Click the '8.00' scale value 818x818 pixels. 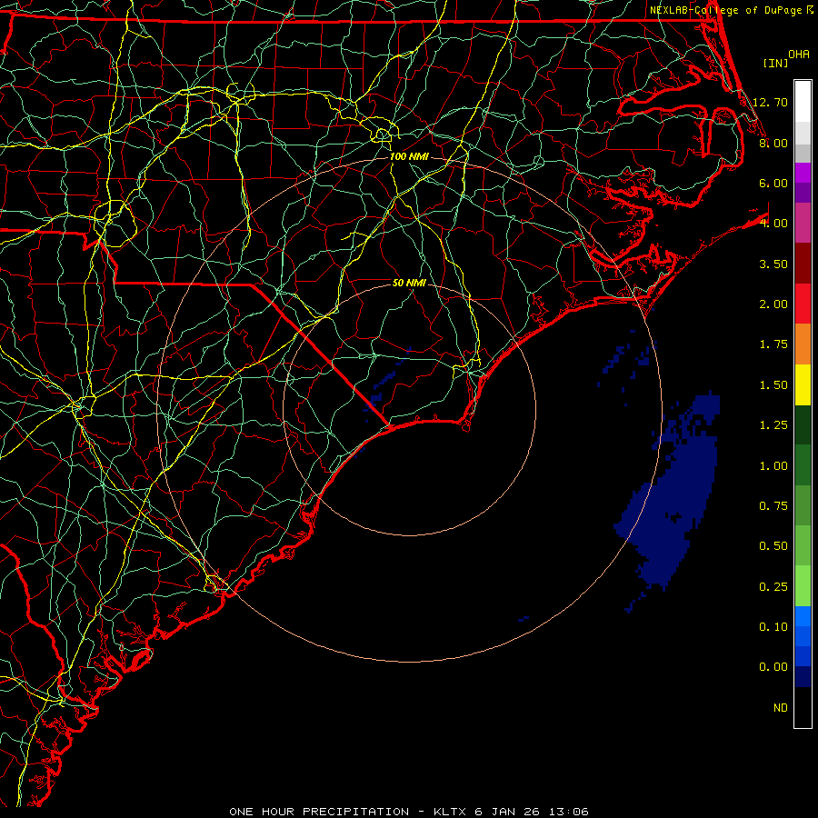click(x=773, y=143)
